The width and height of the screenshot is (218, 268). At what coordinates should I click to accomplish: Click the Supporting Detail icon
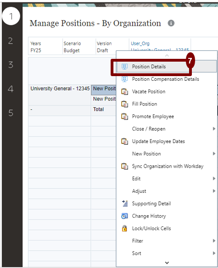pos(125,204)
